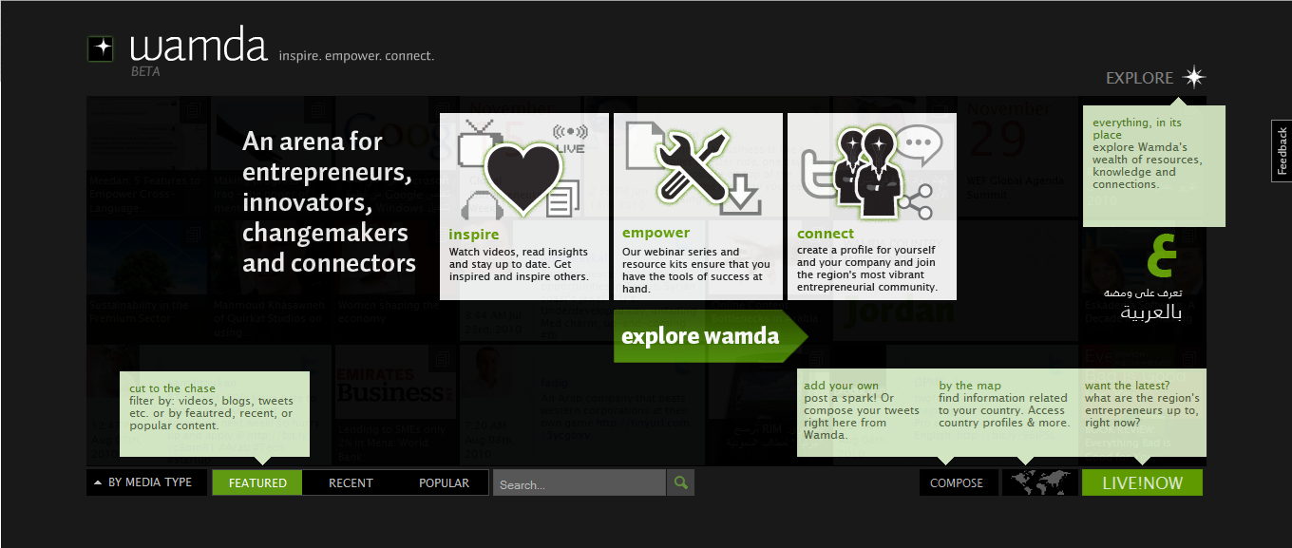The image size is (1292, 548).
Task: Switch to Arabic via the green Arabic letter
Action: (x=1162, y=255)
